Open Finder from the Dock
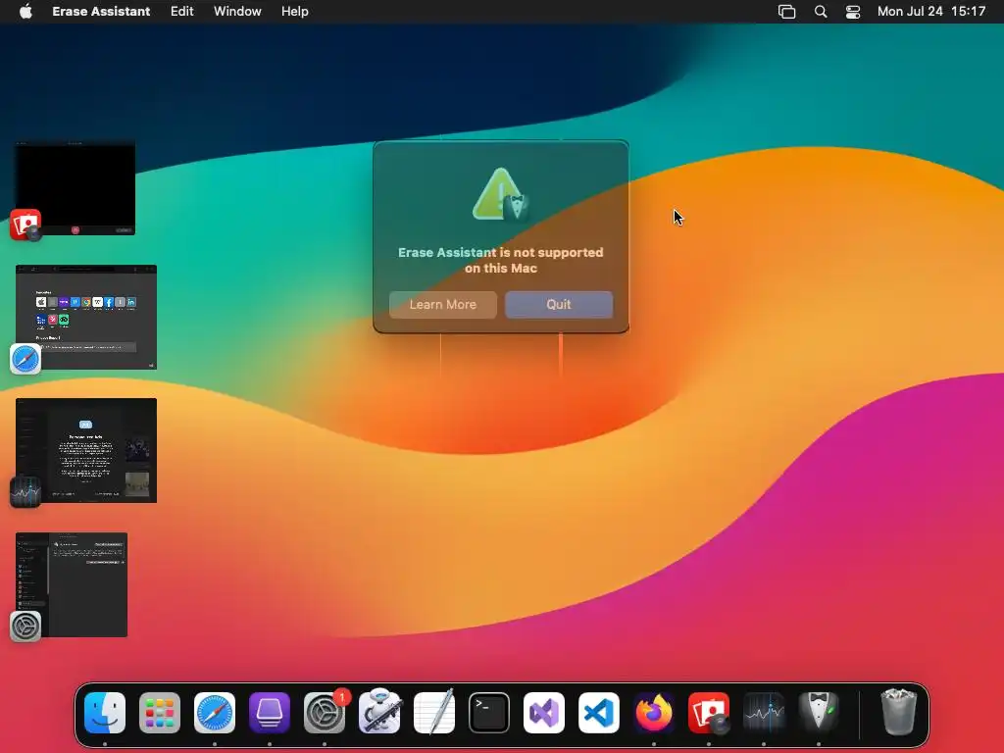The image size is (1004, 753). 105,713
